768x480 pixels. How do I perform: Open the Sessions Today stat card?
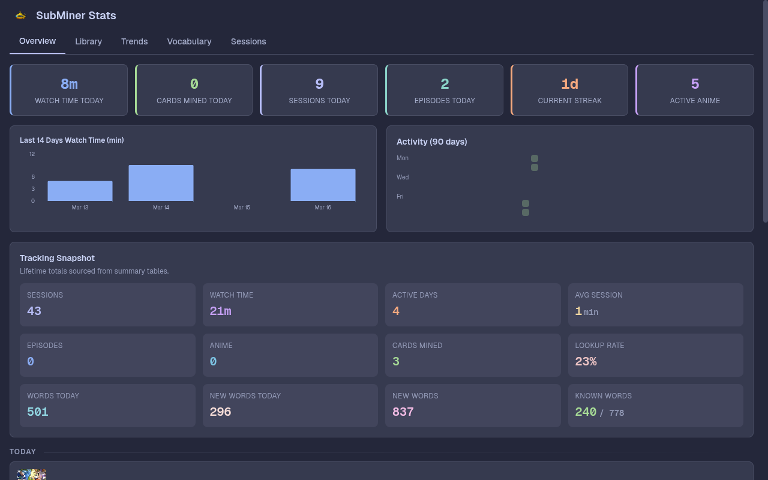[x=319, y=90]
